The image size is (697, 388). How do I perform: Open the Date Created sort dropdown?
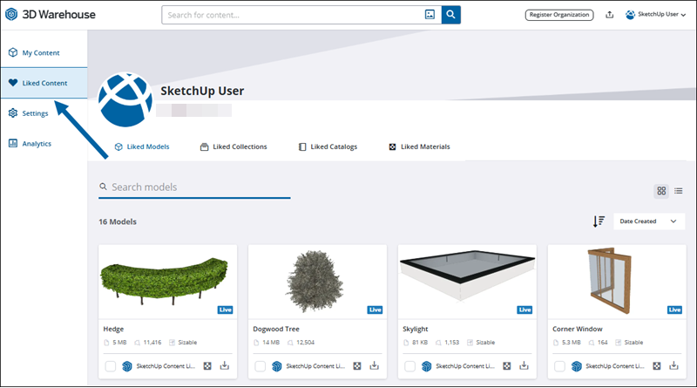tap(649, 221)
